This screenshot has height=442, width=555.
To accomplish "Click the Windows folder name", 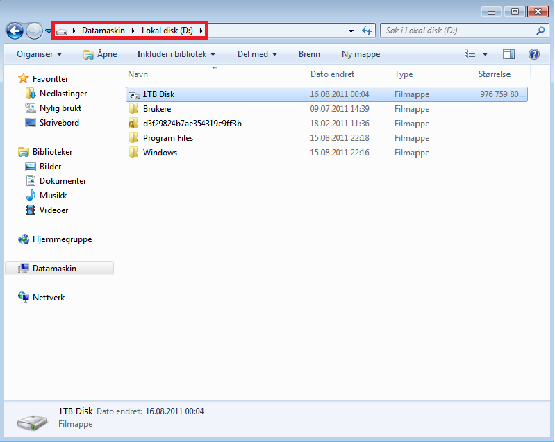I will 160,153.
